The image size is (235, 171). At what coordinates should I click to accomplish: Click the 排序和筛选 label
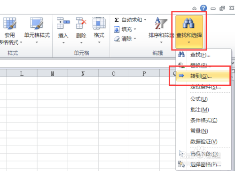(x=161, y=35)
